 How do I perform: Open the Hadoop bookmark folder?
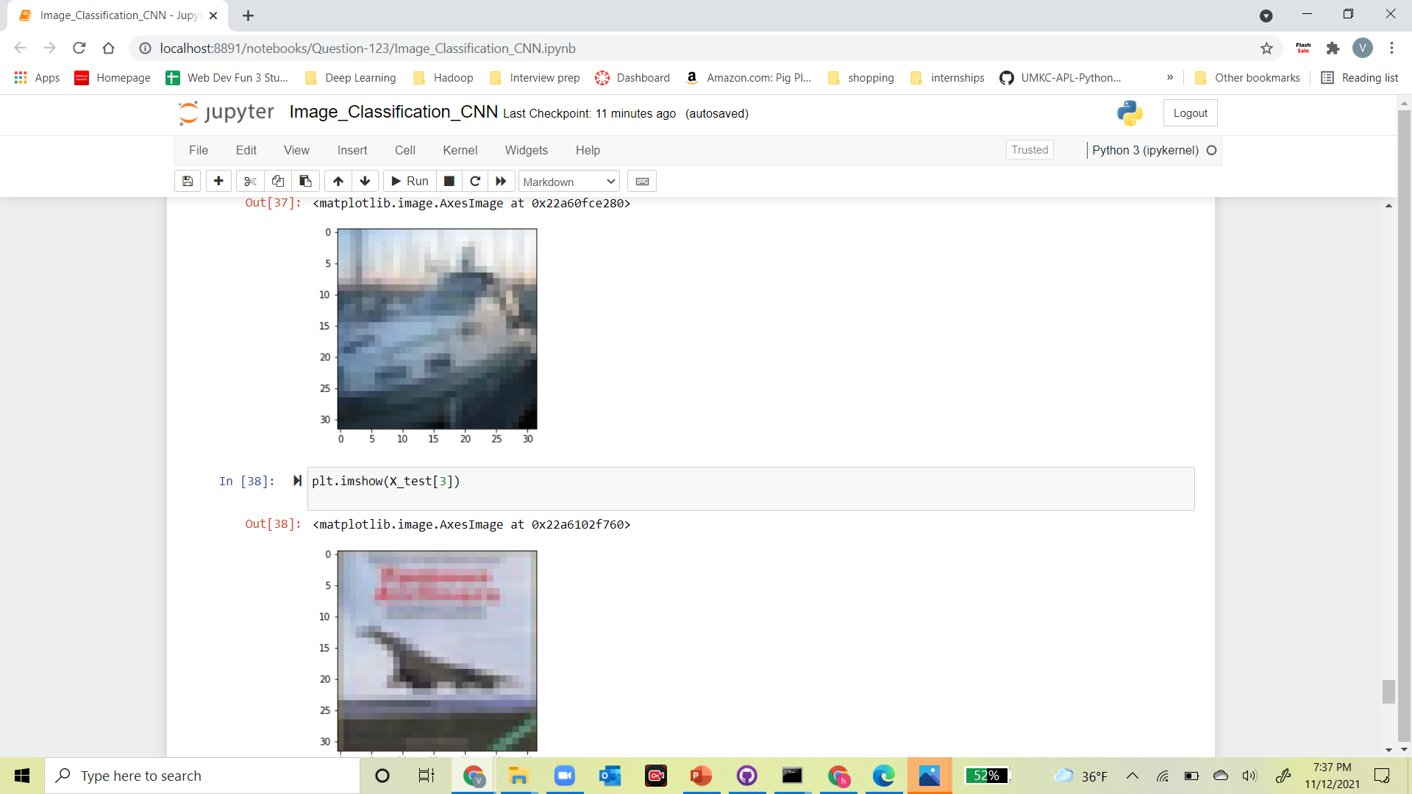pyautogui.click(x=443, y=78)
